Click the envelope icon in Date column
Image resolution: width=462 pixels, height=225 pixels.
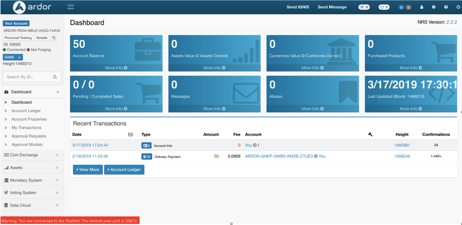(130, 134)
